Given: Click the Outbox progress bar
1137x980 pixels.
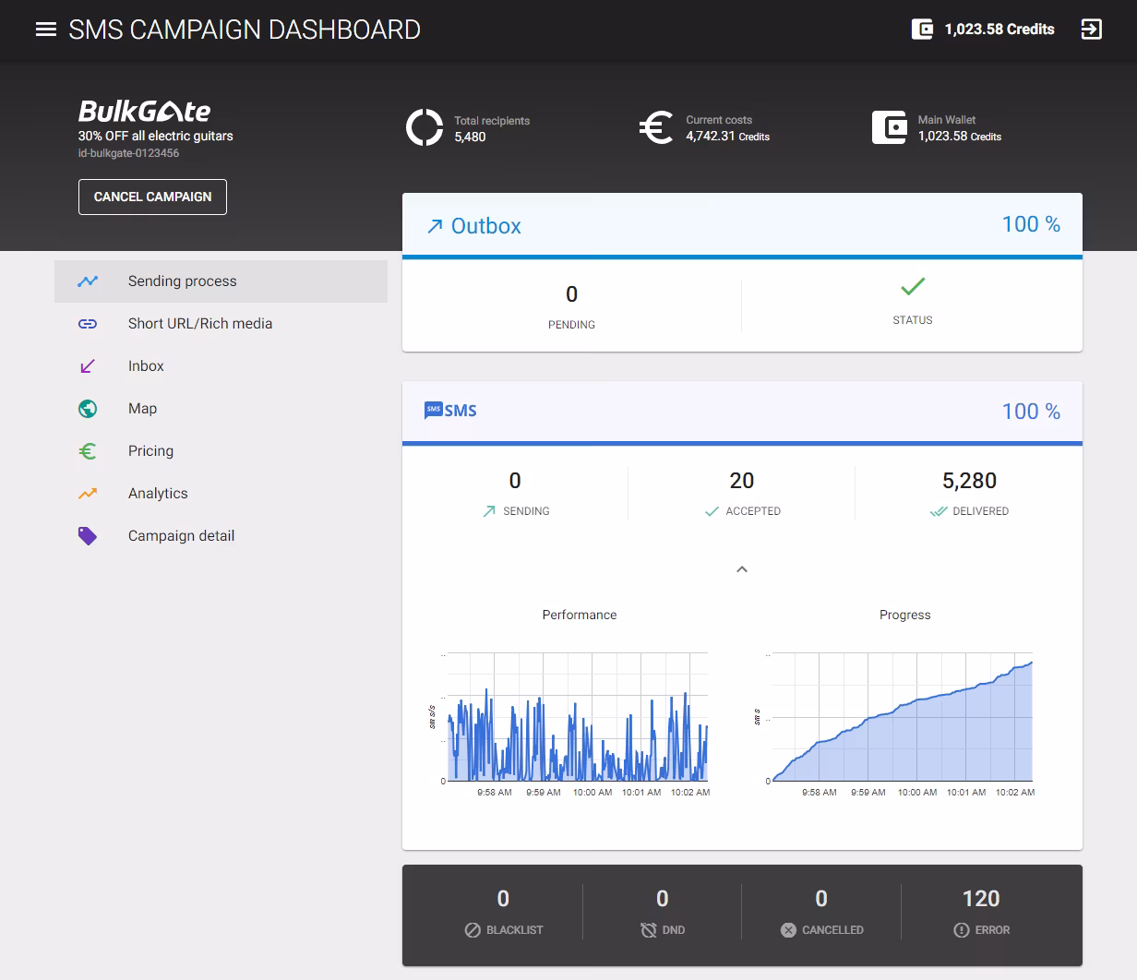Looking at the screenshot, I should tap(742, 257).
